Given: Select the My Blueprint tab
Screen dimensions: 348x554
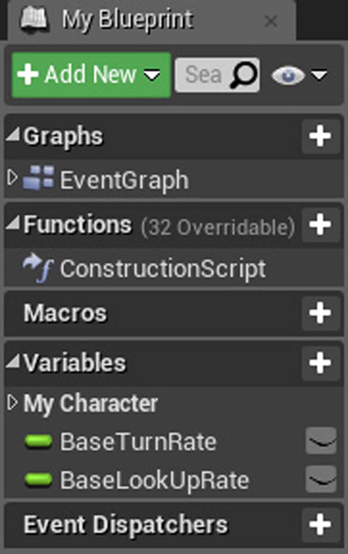Looking at the screenshot, I should (x=127, y=20).
